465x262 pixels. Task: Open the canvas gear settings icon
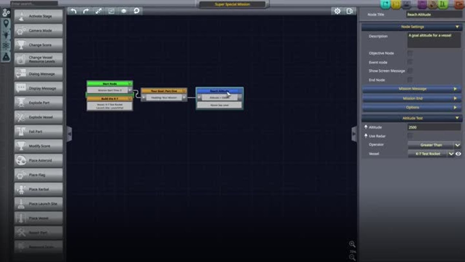337,11
